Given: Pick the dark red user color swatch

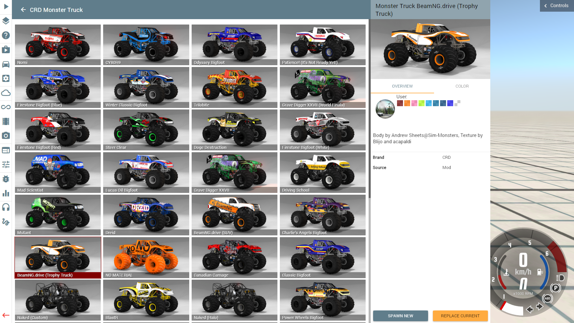Looking at the screenshot, I should pos(400,103).
